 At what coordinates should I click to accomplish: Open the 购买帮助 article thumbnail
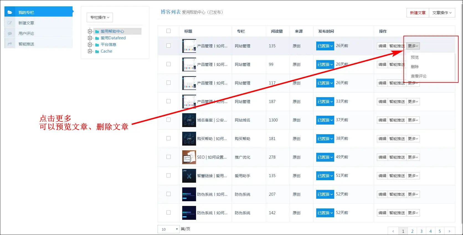(x=189, y=139)
